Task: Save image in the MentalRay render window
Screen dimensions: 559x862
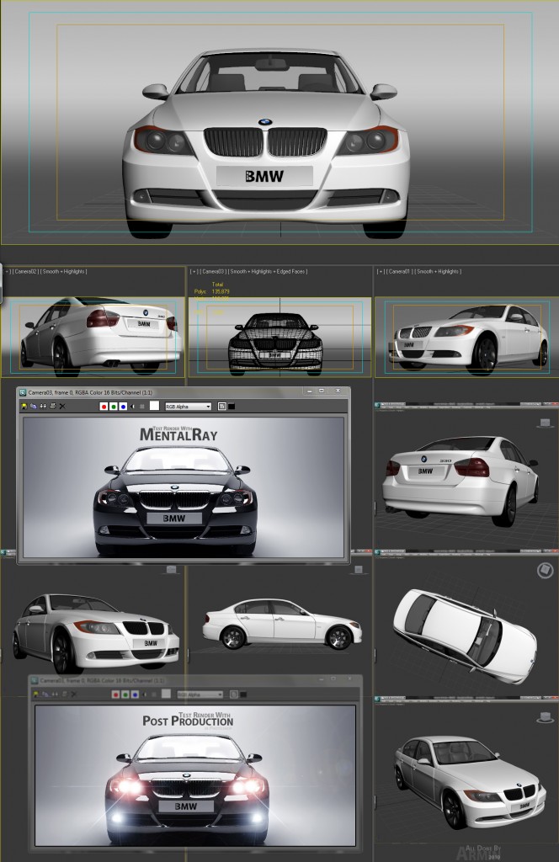Action: point(24,407)
